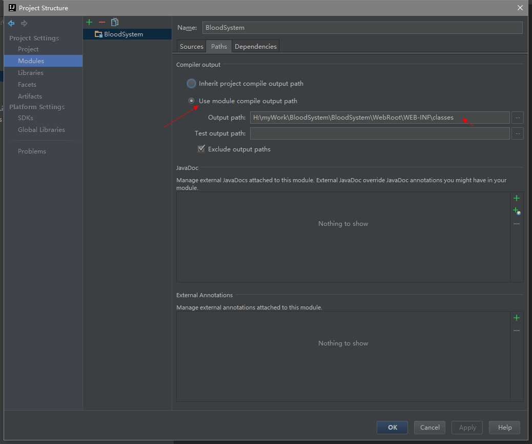Browse for Test output path folder

pos(518,133)
